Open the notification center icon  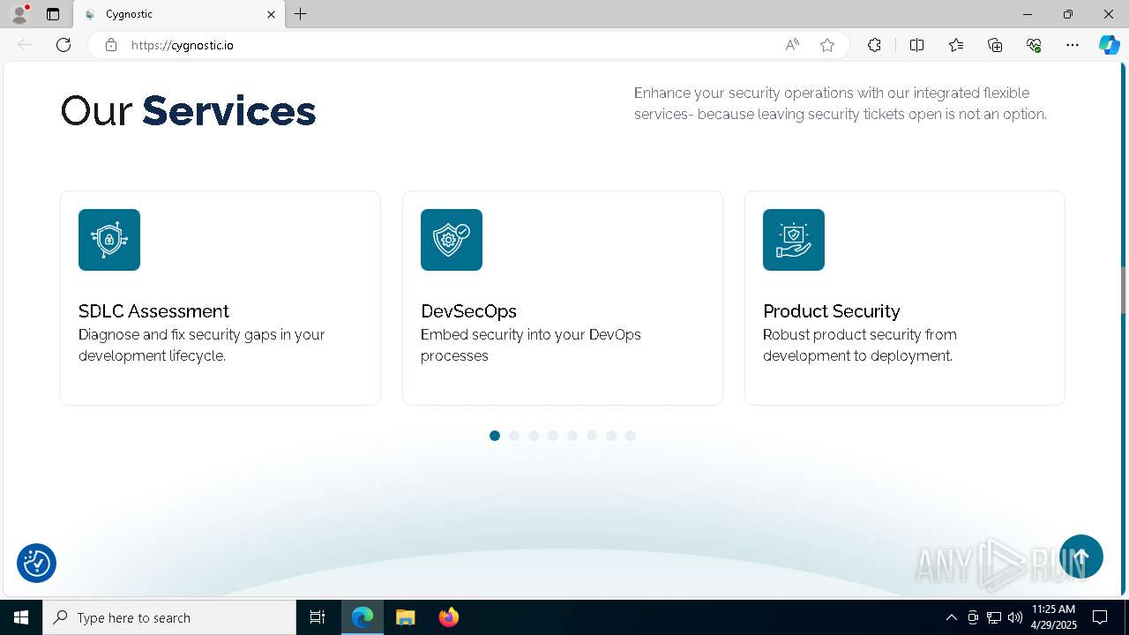click(1100, 617)
